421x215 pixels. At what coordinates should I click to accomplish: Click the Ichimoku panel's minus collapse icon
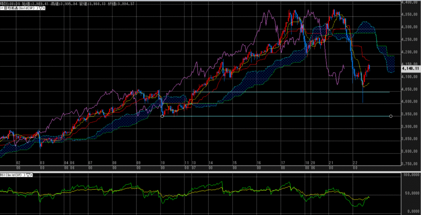[x=1, y=8]
